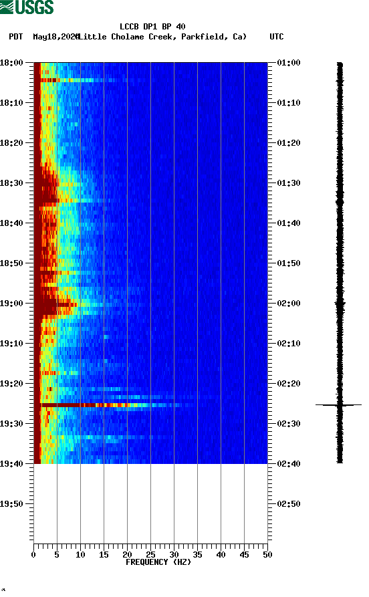
Task: Click the 'UTC' timezone label
Action: click(x=277, y=37)
